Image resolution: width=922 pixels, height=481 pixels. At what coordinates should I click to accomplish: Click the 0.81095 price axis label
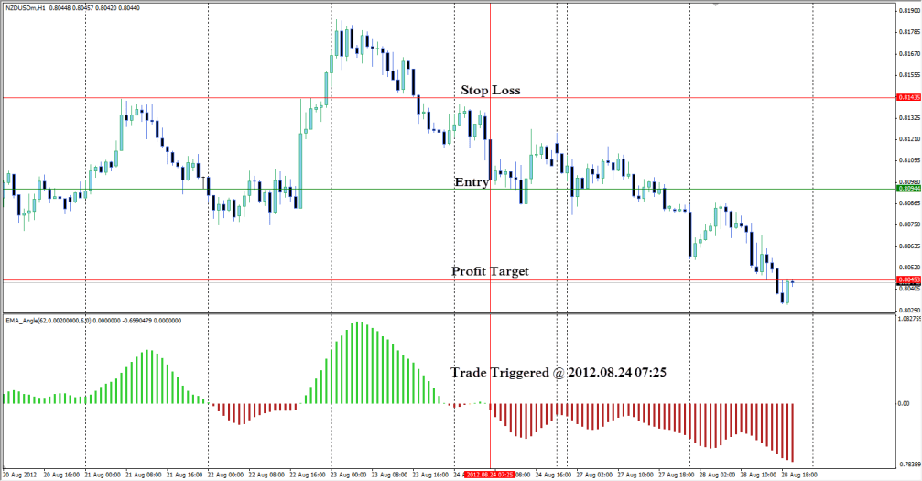[910, 160]
